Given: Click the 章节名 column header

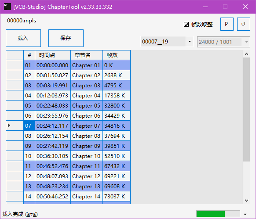Looking at the screenshot, I should click(x=87, y=55).
